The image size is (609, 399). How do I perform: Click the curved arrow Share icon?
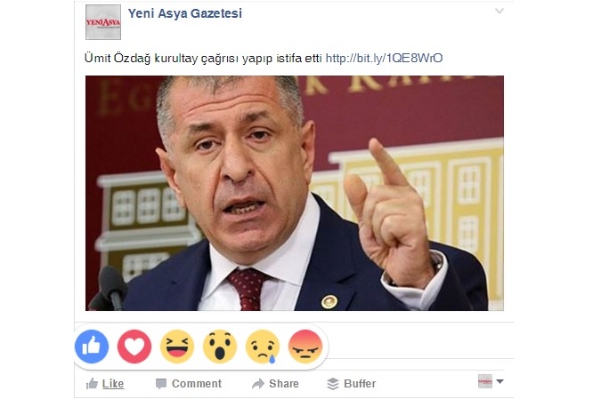coord(258,384)
